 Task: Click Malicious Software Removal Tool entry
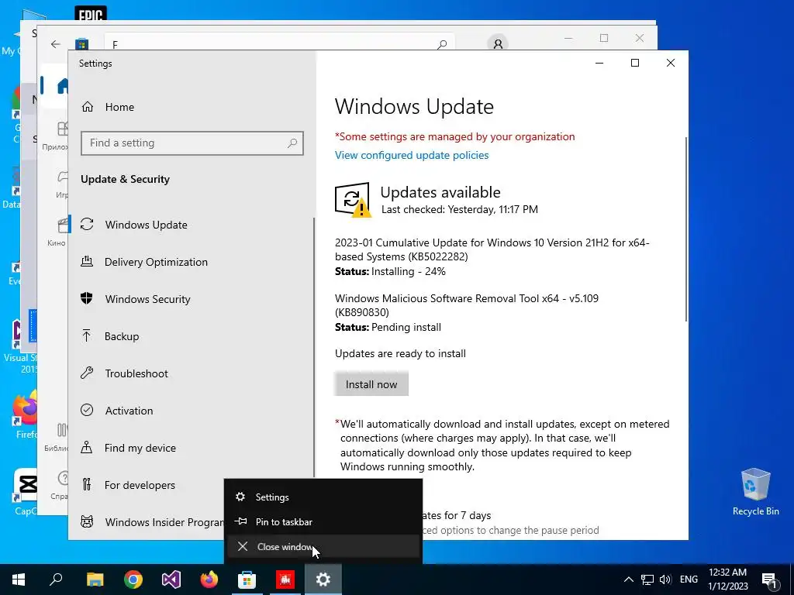(466, 305)
